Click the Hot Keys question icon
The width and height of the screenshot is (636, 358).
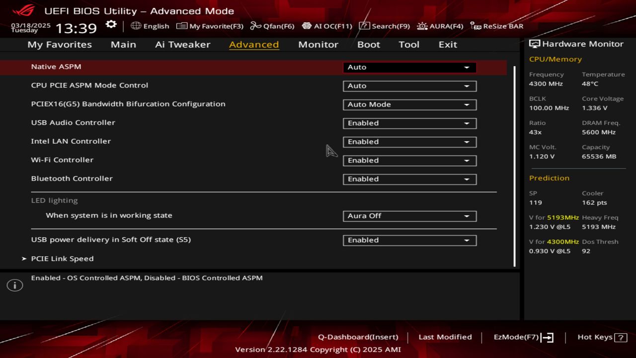[621, 338]
